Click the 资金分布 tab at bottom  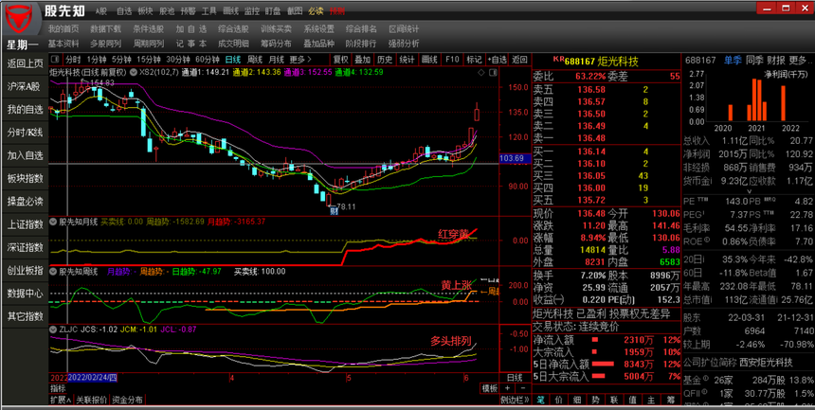pyautogui.click(x=127, y=400)
